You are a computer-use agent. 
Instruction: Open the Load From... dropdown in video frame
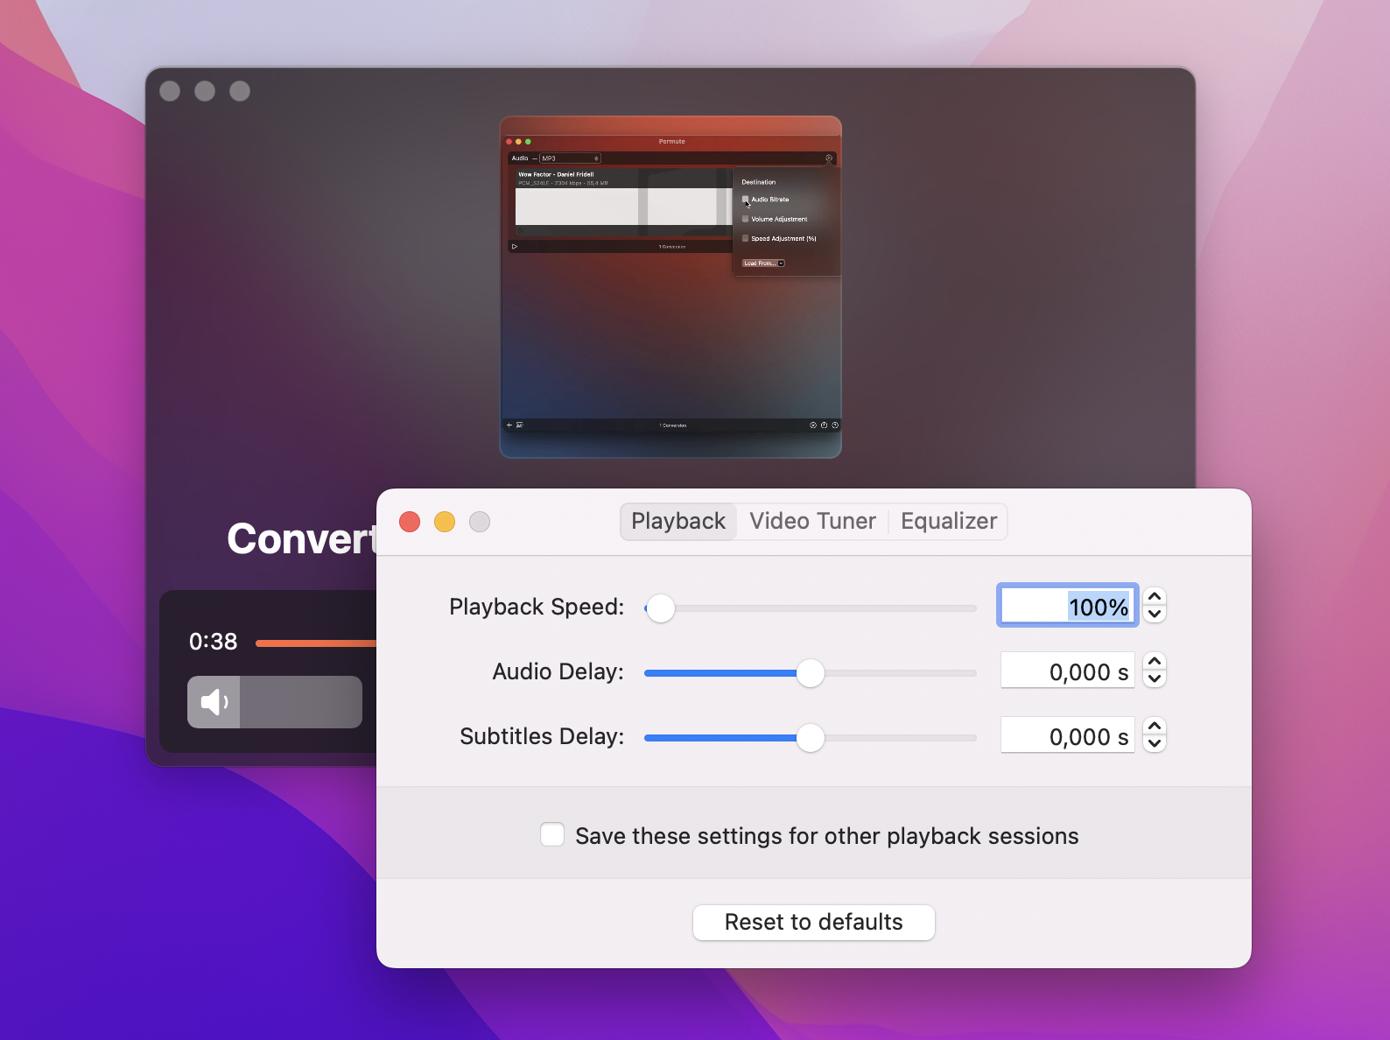[x=763, y=263]
